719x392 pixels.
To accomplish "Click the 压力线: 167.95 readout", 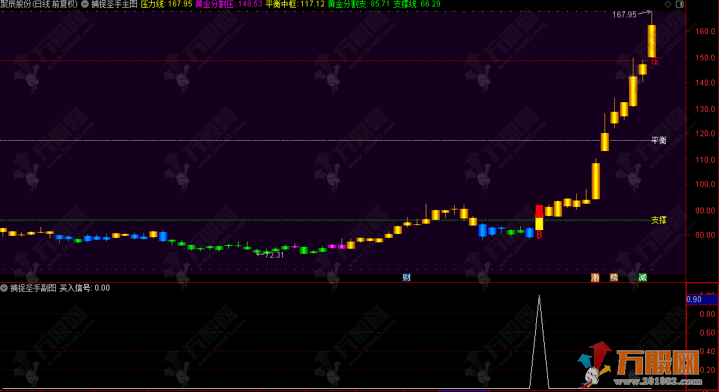I will tap(166, 4).
